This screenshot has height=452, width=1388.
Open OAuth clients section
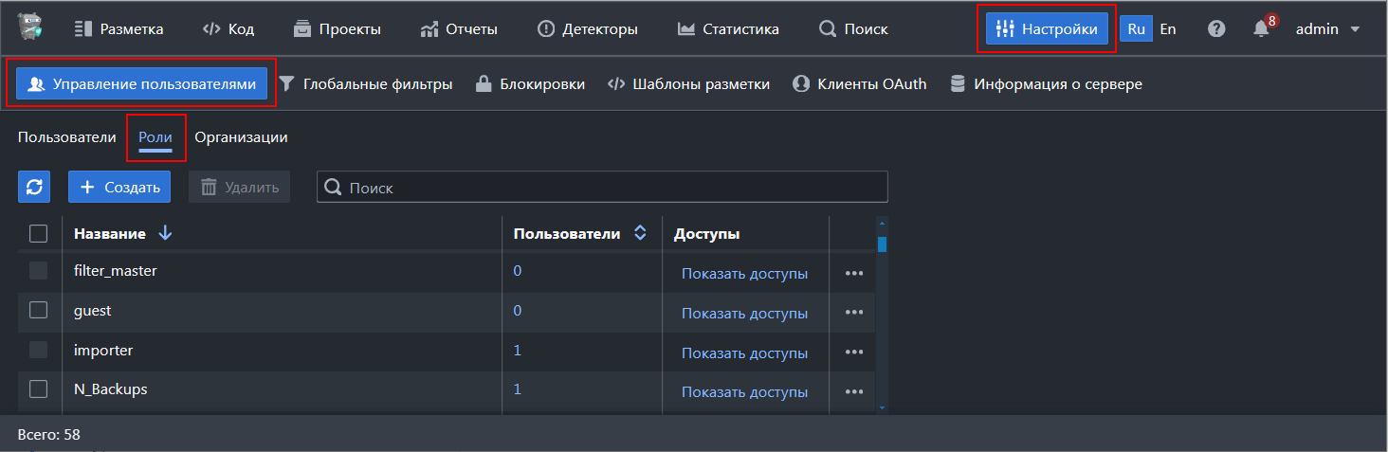859,84
